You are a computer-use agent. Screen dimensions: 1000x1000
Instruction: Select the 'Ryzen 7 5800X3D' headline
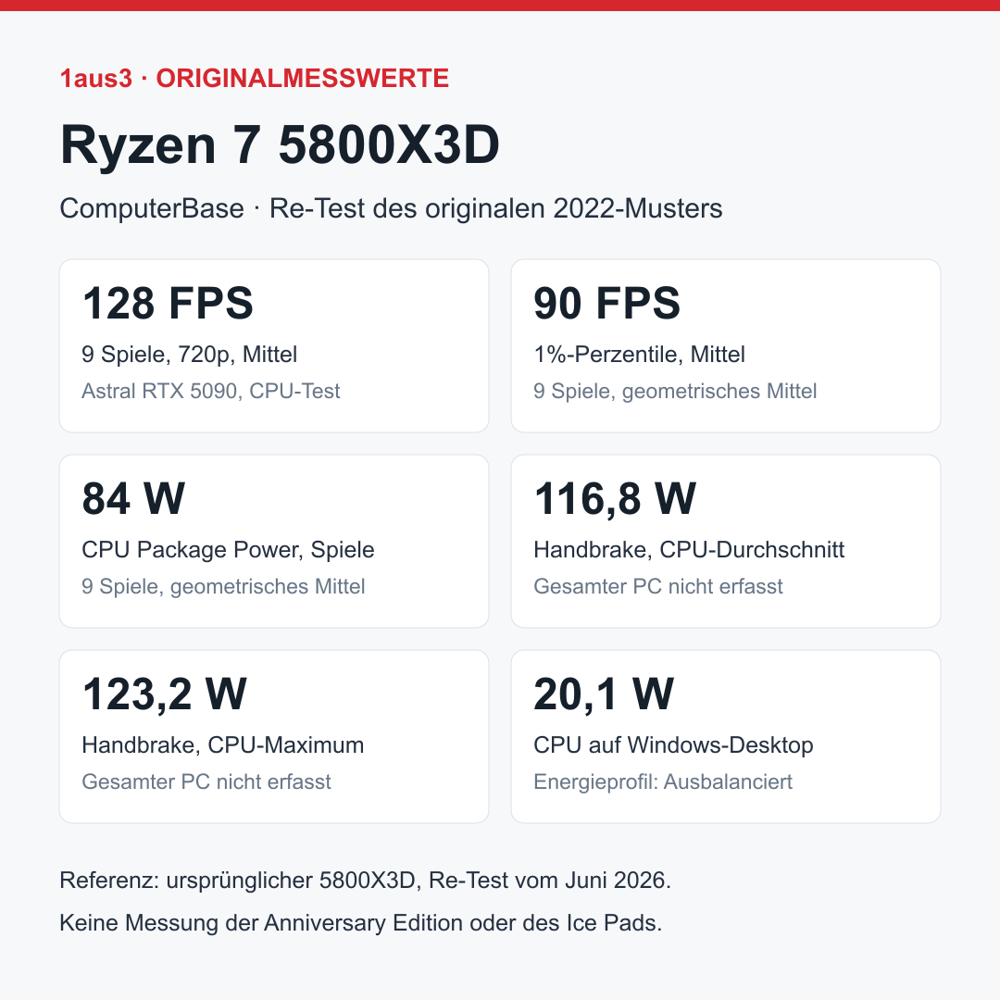click(280, 144)
